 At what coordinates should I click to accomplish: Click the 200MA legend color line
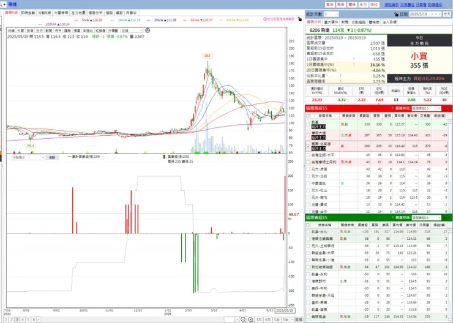(40, 24)
